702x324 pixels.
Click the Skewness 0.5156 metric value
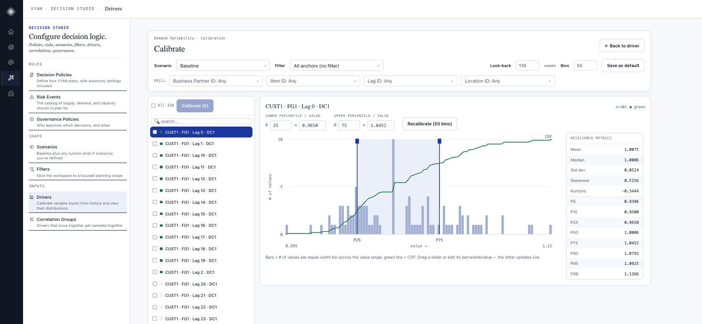point(631,180)
